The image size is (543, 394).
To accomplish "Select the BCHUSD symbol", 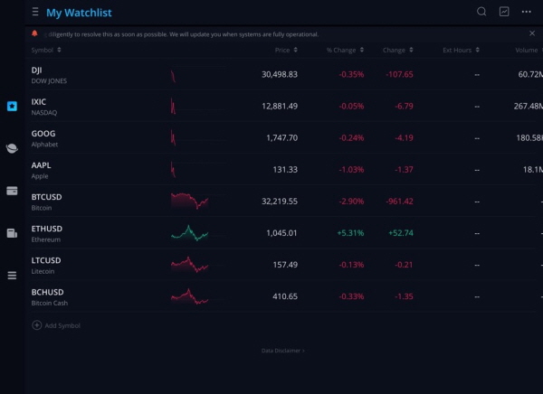I will (47, 292).
